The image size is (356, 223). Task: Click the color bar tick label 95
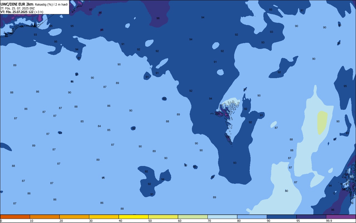[298, 221]
